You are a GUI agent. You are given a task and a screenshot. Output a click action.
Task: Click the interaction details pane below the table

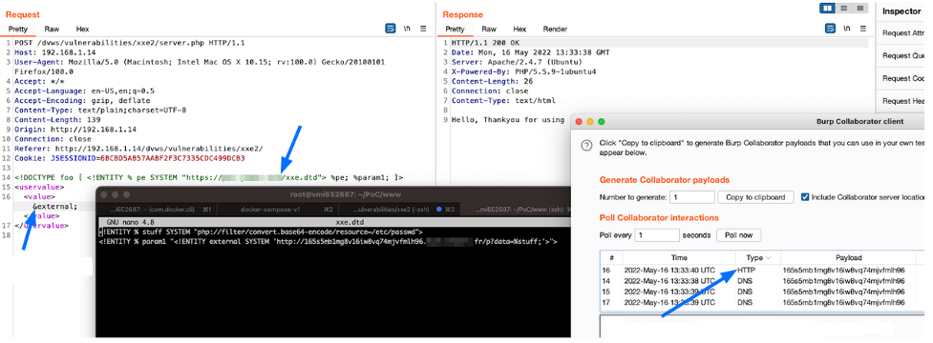[x=762, y=327]
